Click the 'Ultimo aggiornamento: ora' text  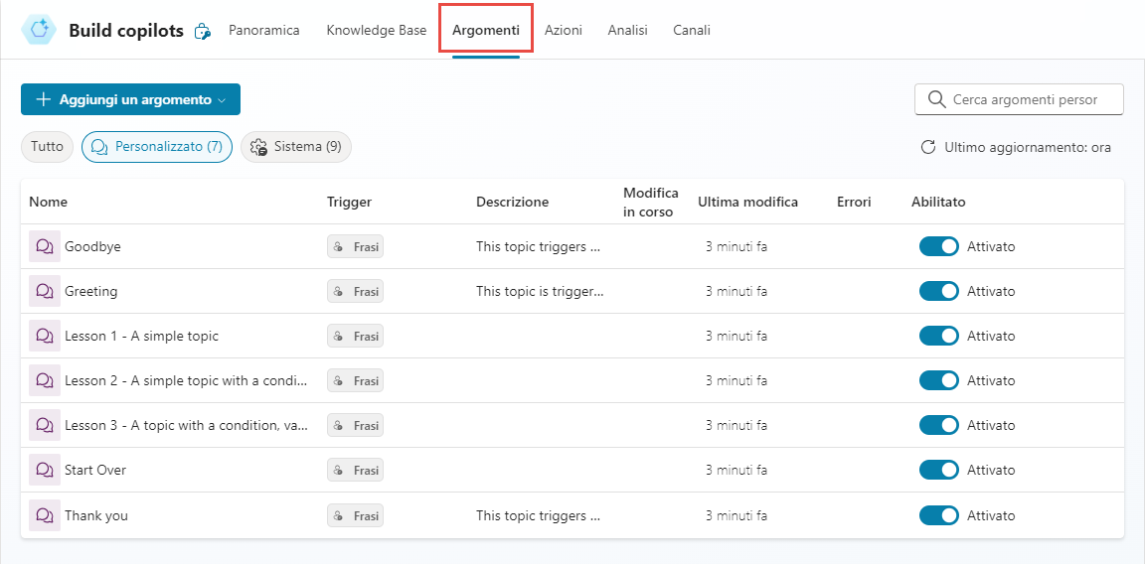(1028, 147)
